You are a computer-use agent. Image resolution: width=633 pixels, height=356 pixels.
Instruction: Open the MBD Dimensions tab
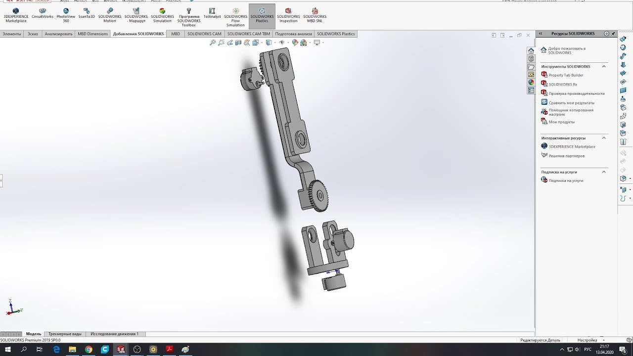[x=92, y=34]
